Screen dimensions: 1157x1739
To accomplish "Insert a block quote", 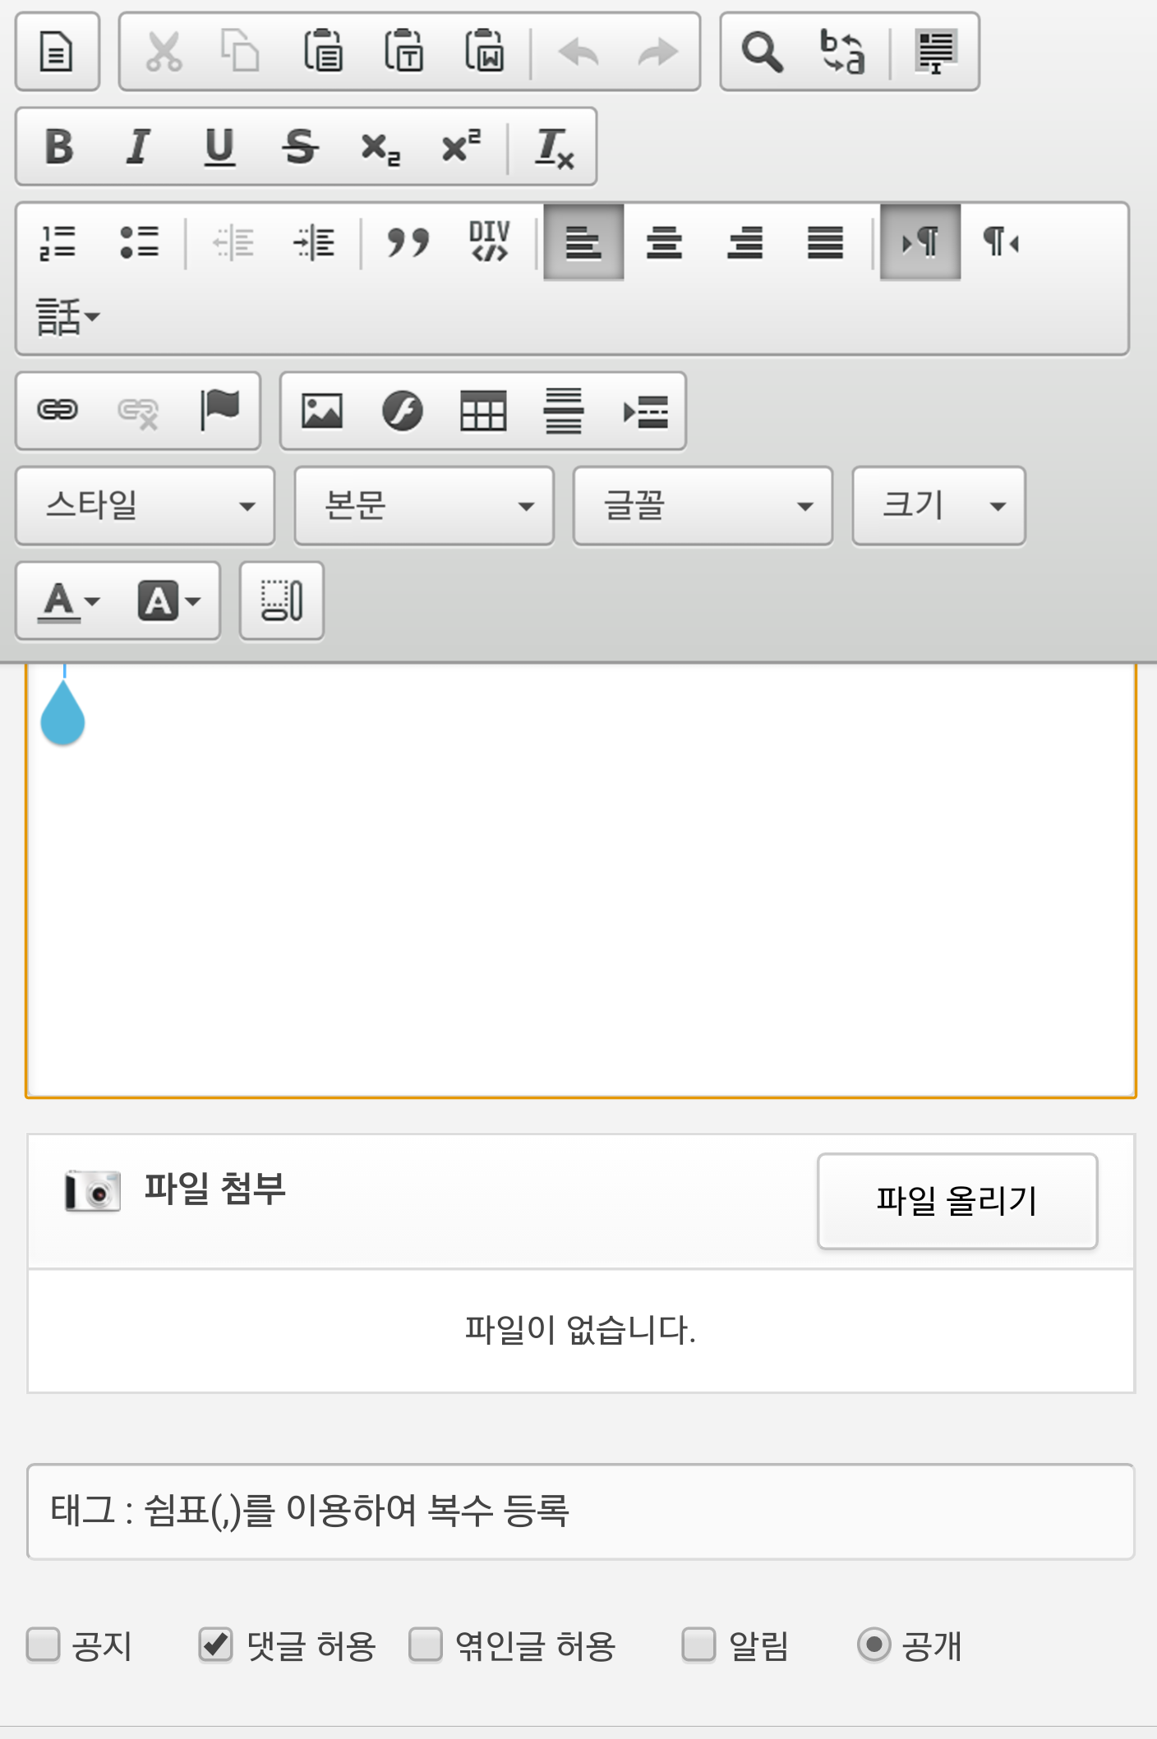I will click(408, 243).
